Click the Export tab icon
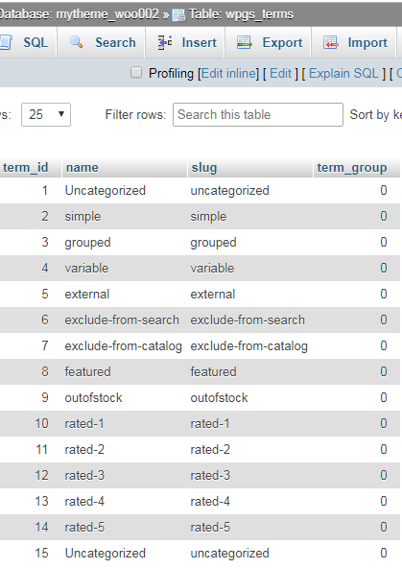 click(x=245, y=42)
